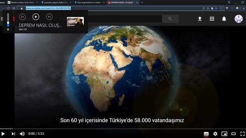Viewport: 246px width, 138px height.
Task: Select the DEPREM NASIL OLUŞUR tab
Action: [122, 3]
